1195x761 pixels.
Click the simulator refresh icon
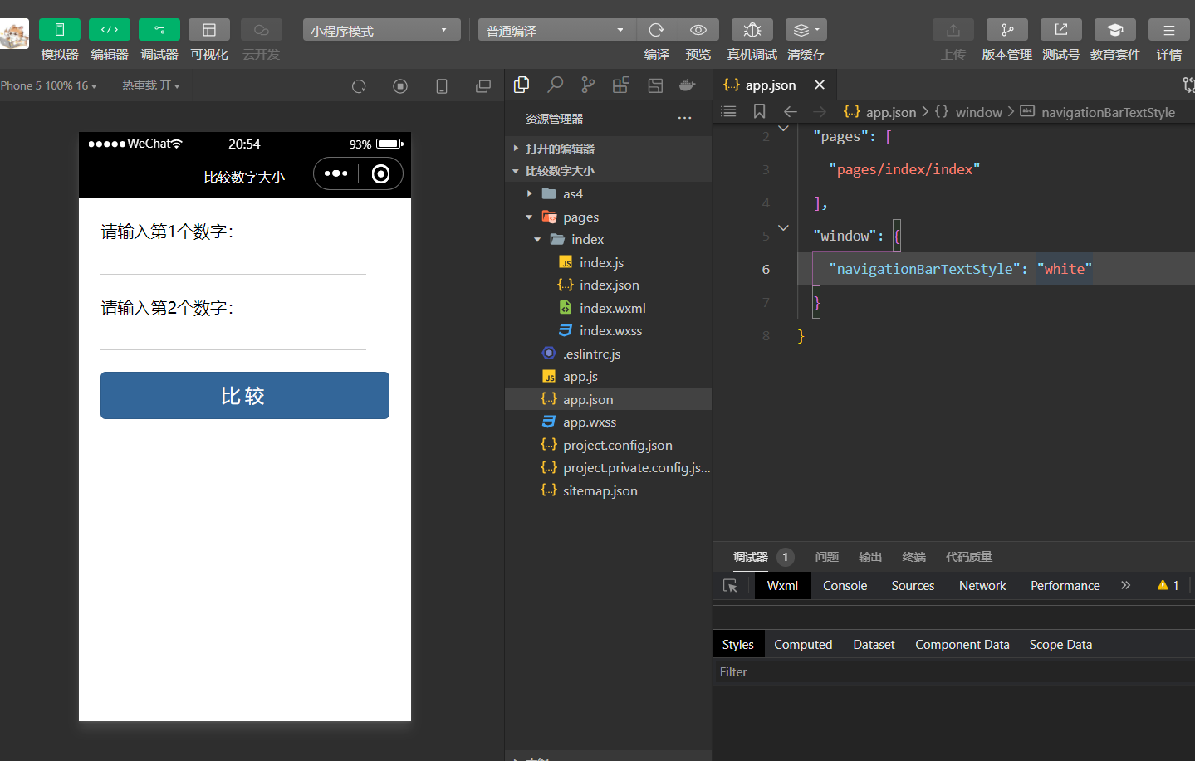(359, 86)
